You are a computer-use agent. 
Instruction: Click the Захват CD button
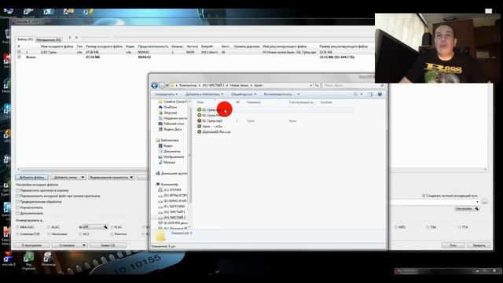pyautogui.click(x=108, y=245)
